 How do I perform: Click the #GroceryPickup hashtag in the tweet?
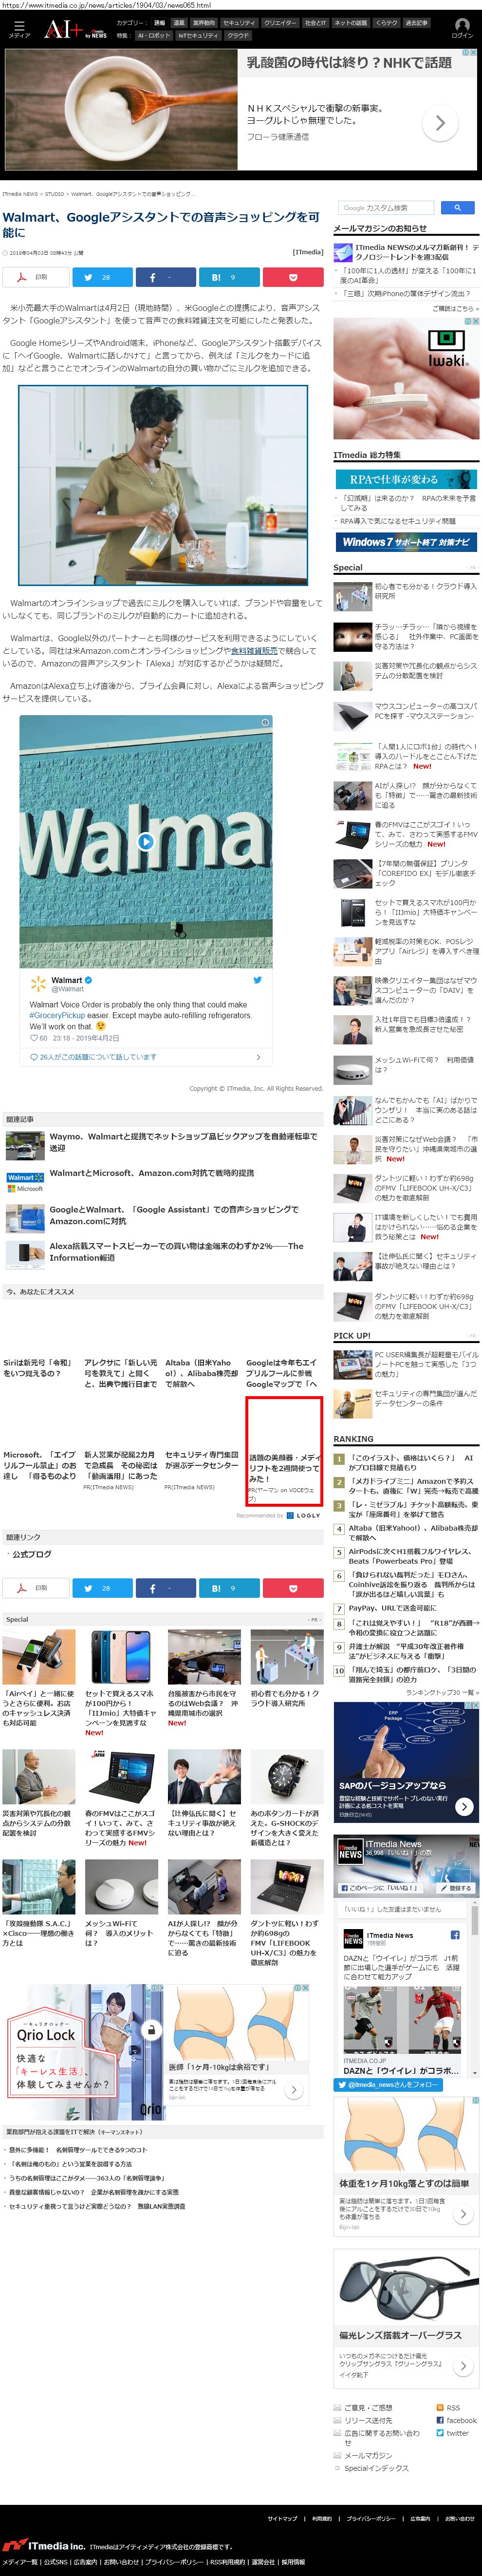[57, 1015]
